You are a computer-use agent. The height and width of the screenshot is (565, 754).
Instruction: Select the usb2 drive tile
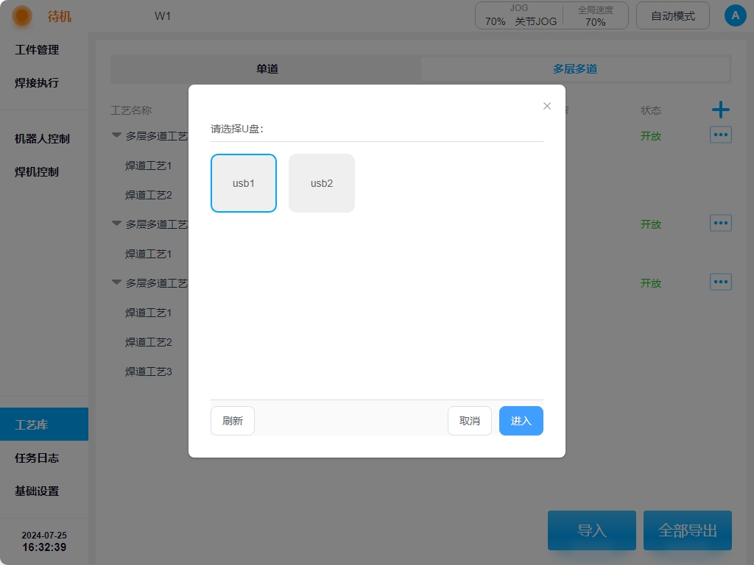(322, 183)
